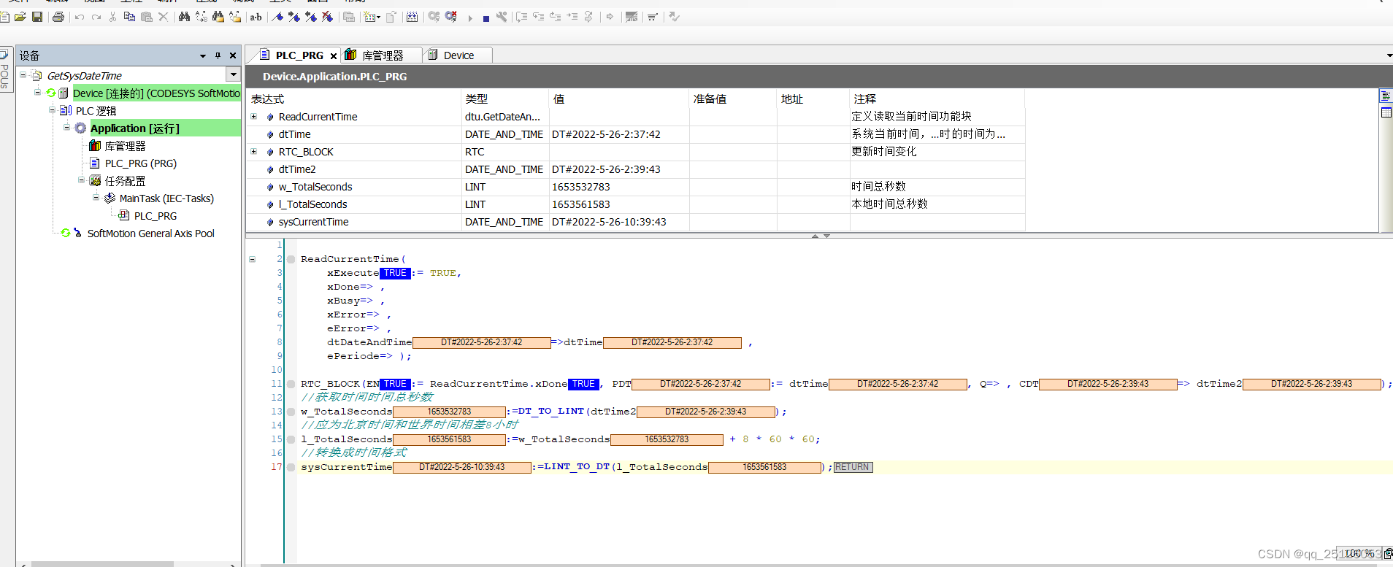Toggle breakpoint marker on line 13

tap(291, 412)
